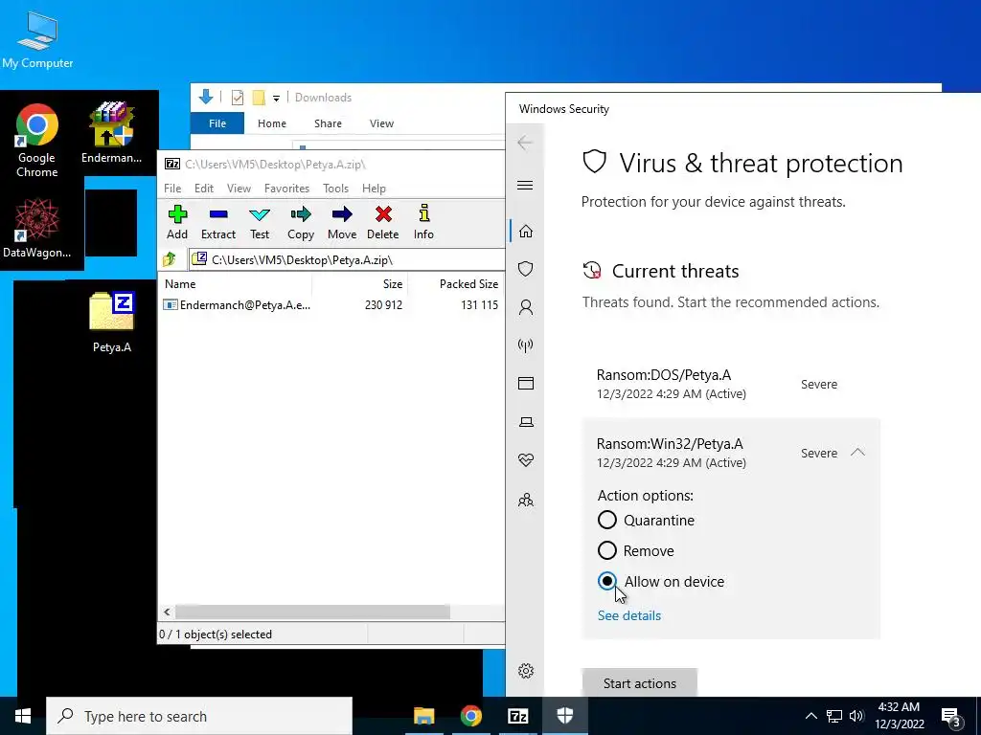
Task: Click the back arrow in Windows Security
Action: (x=525, y=143)
